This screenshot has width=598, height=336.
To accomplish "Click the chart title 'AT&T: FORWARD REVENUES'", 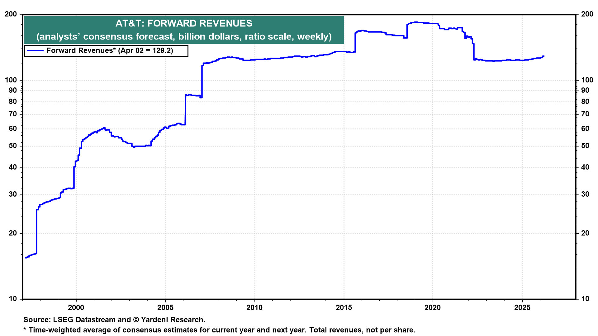I will click(184, 24).
